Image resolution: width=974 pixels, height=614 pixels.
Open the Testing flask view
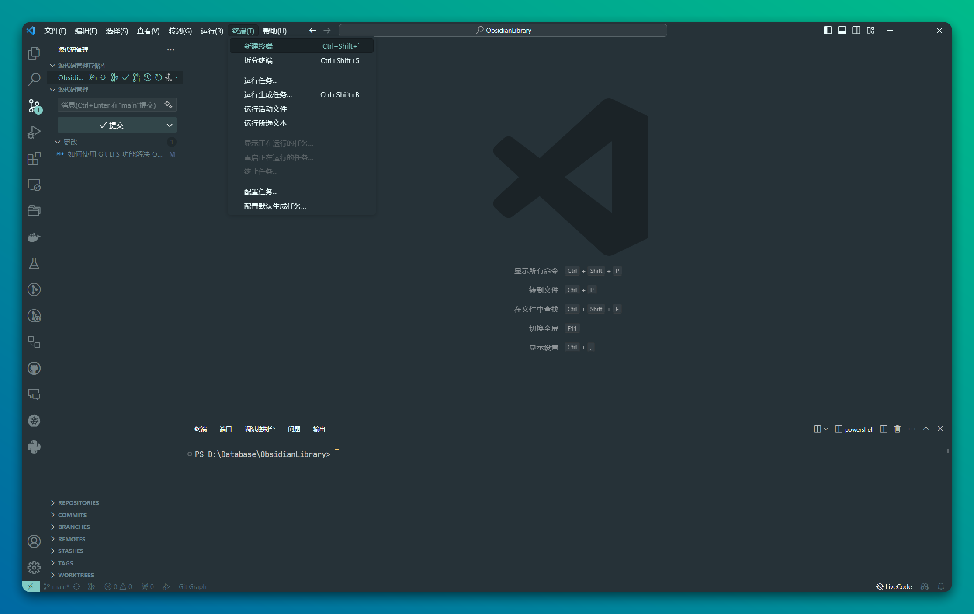pos(34,263)
